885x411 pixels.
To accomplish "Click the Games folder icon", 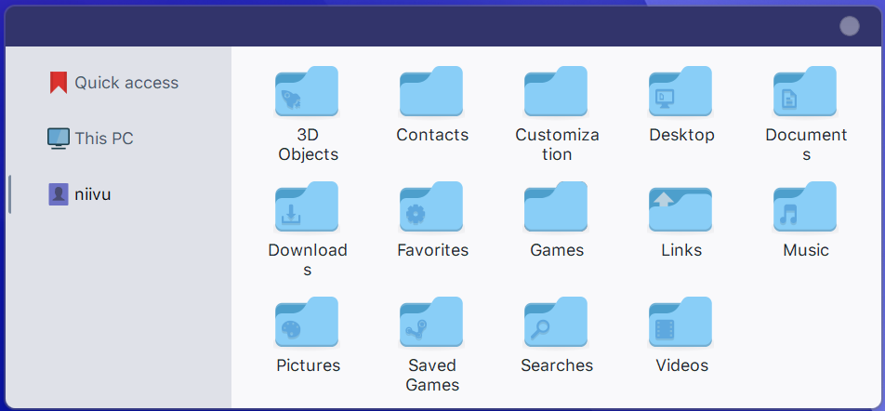I will point(556,207).
